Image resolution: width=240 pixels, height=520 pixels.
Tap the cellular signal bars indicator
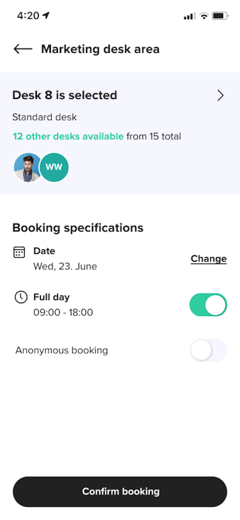[x=189, y=16]
